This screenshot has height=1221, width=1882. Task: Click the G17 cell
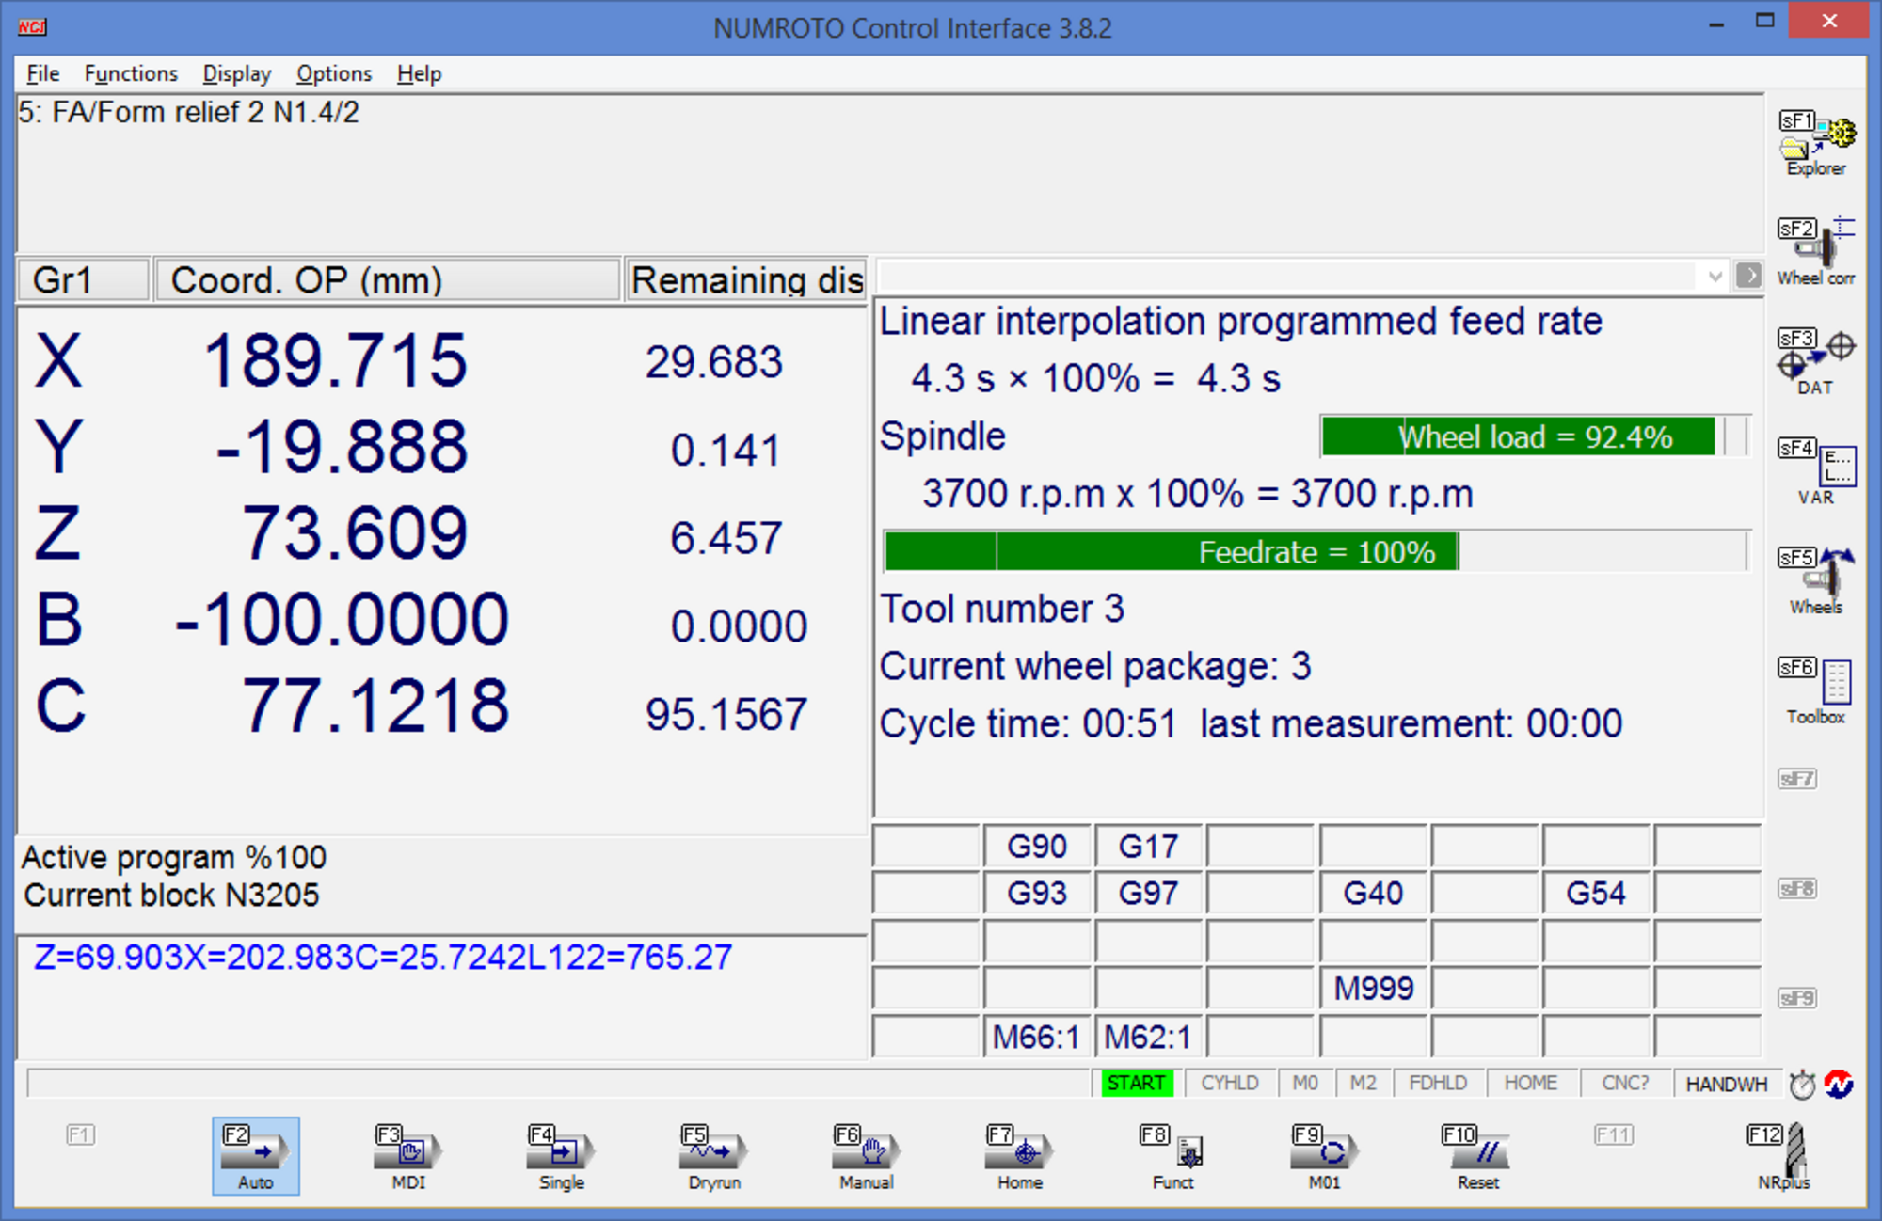click(x=1148, y=846)
